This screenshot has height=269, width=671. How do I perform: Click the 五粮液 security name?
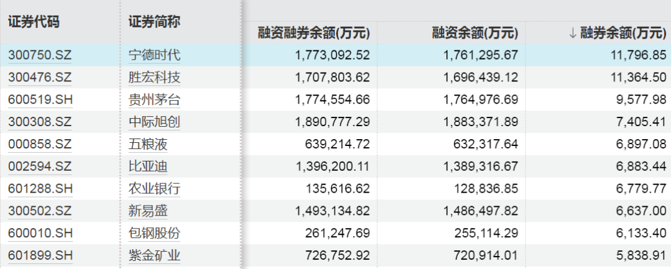point(148,145)
